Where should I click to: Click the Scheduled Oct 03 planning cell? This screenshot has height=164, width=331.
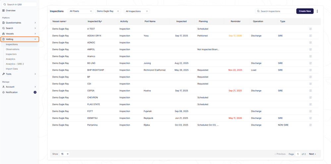(x=208, y=125)
